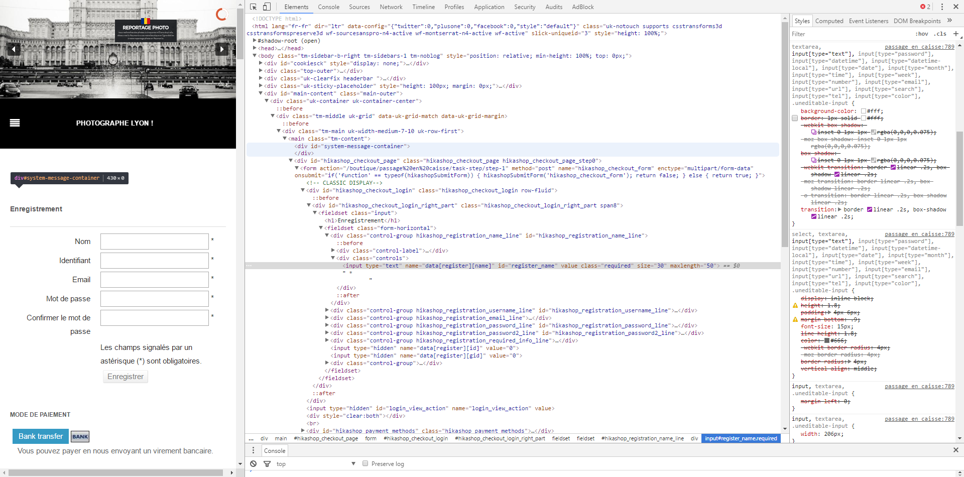Click the red error count indicator
Screen dimensions: 964x477
pos(925,7)
